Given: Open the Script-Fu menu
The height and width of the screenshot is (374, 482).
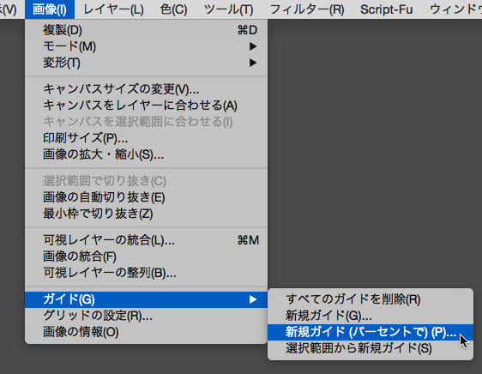Looking at the screenshot, I should [x=387, y=9].
